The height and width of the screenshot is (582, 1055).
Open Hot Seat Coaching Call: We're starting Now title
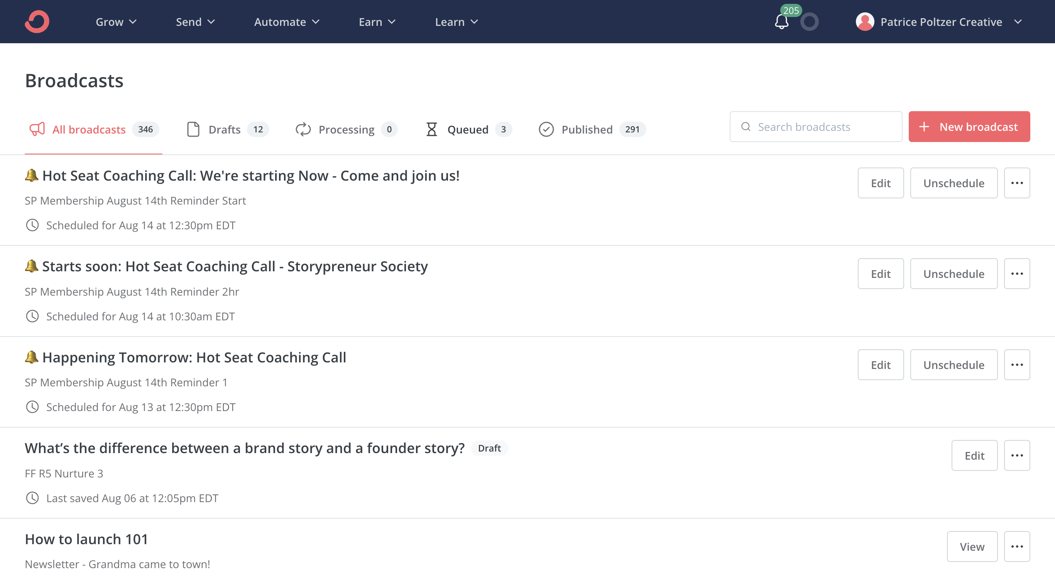coord(242,176)
